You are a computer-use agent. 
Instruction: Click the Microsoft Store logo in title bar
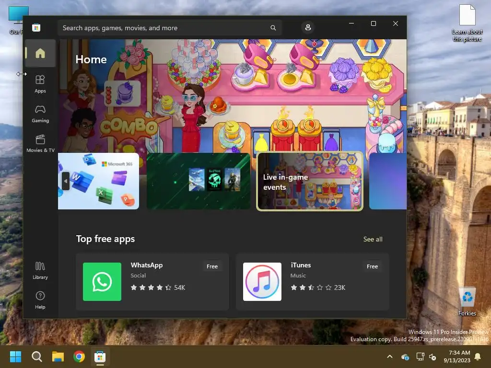pos(36,27)
